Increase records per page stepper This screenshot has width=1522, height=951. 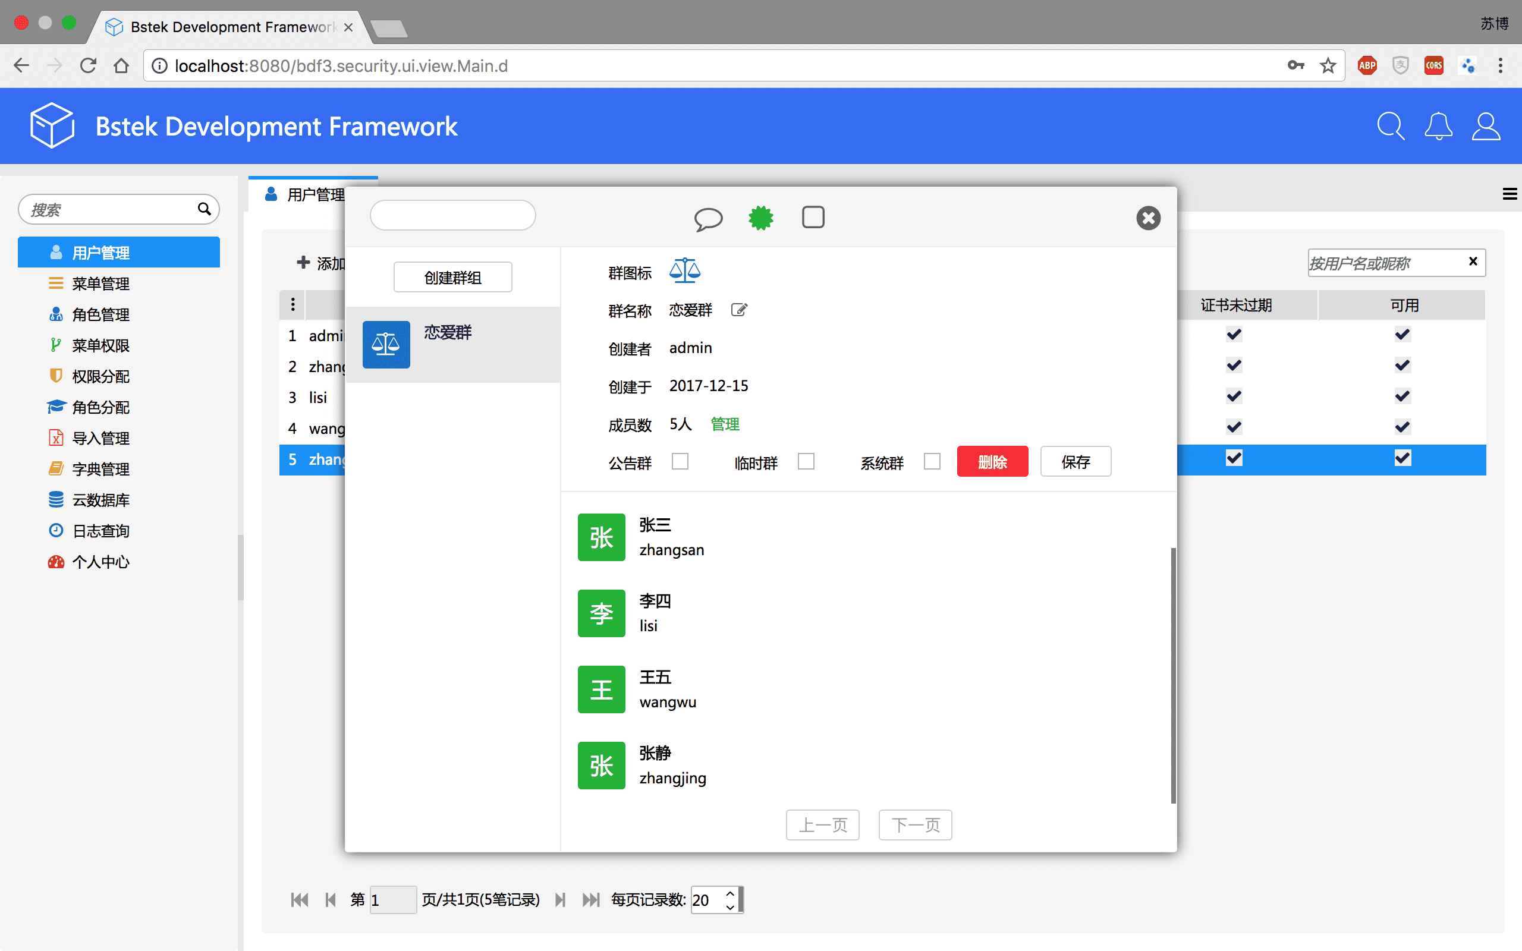coord(729,893)
